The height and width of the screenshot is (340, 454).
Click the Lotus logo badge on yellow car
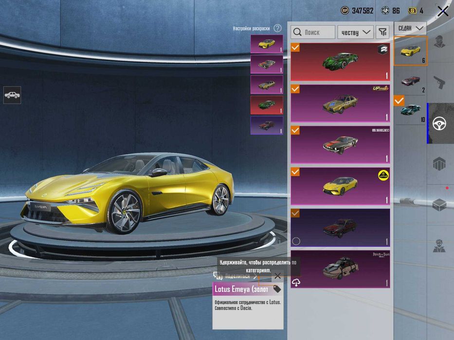(x=383, y=175)
